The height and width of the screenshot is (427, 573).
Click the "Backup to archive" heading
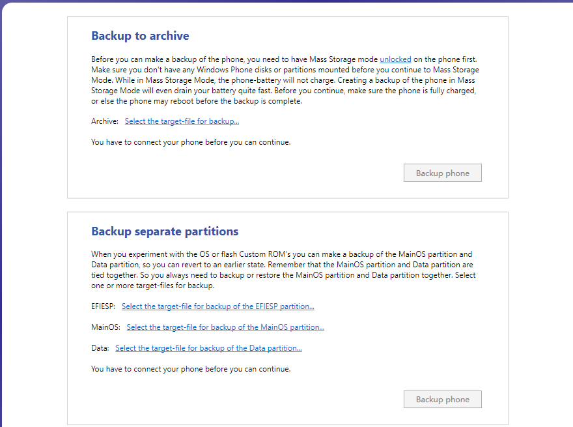coord(140,36)
